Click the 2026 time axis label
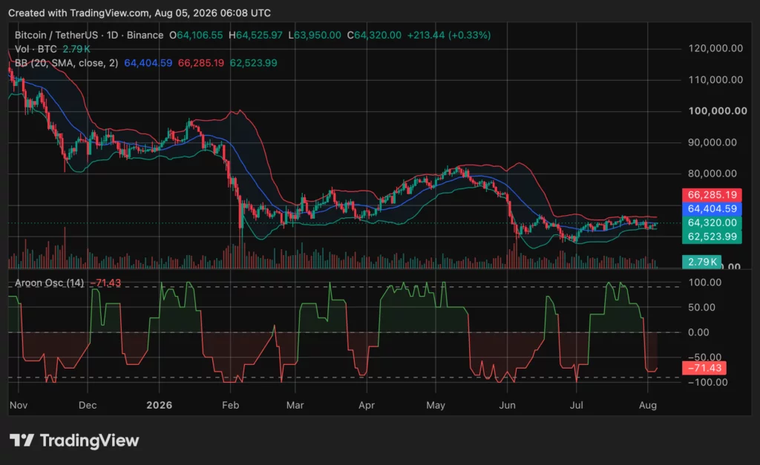This screenshot has width=760, height=465. coord(160,405)
